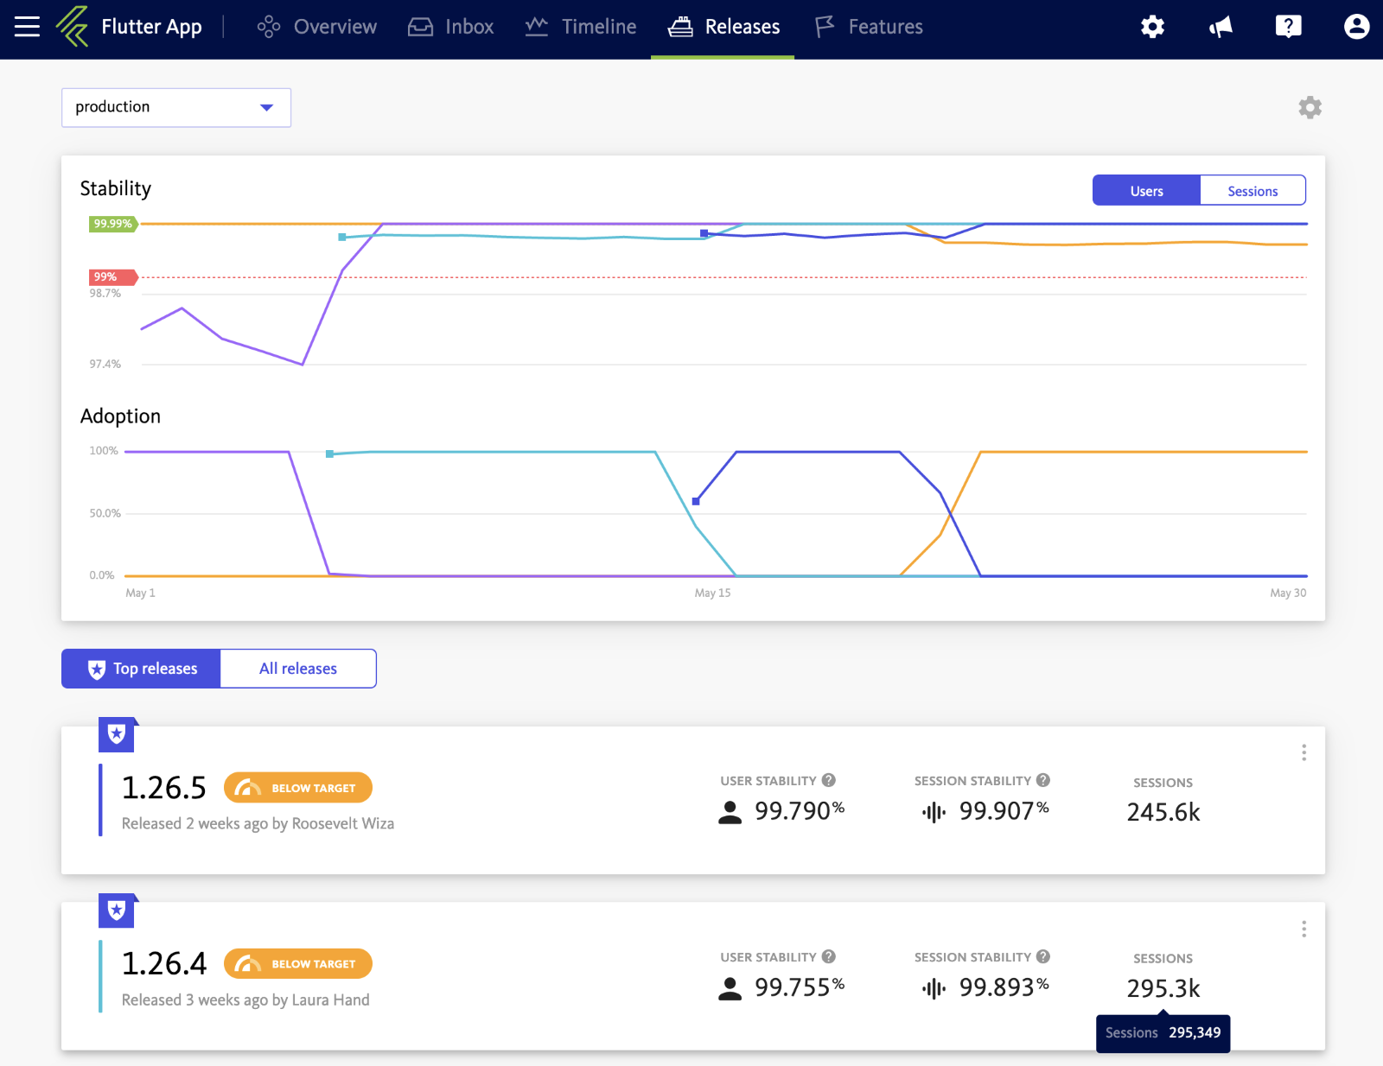Go to the Timeline tab
Viewport: 1383px width, 1066px height.
[581, 27]
